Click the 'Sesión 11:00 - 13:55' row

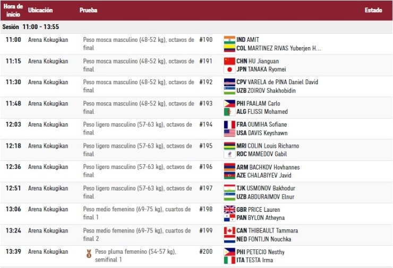coord(31,27)
